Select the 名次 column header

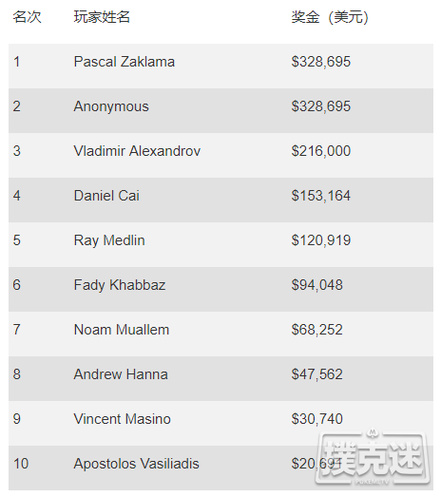(x=27, y=17)
